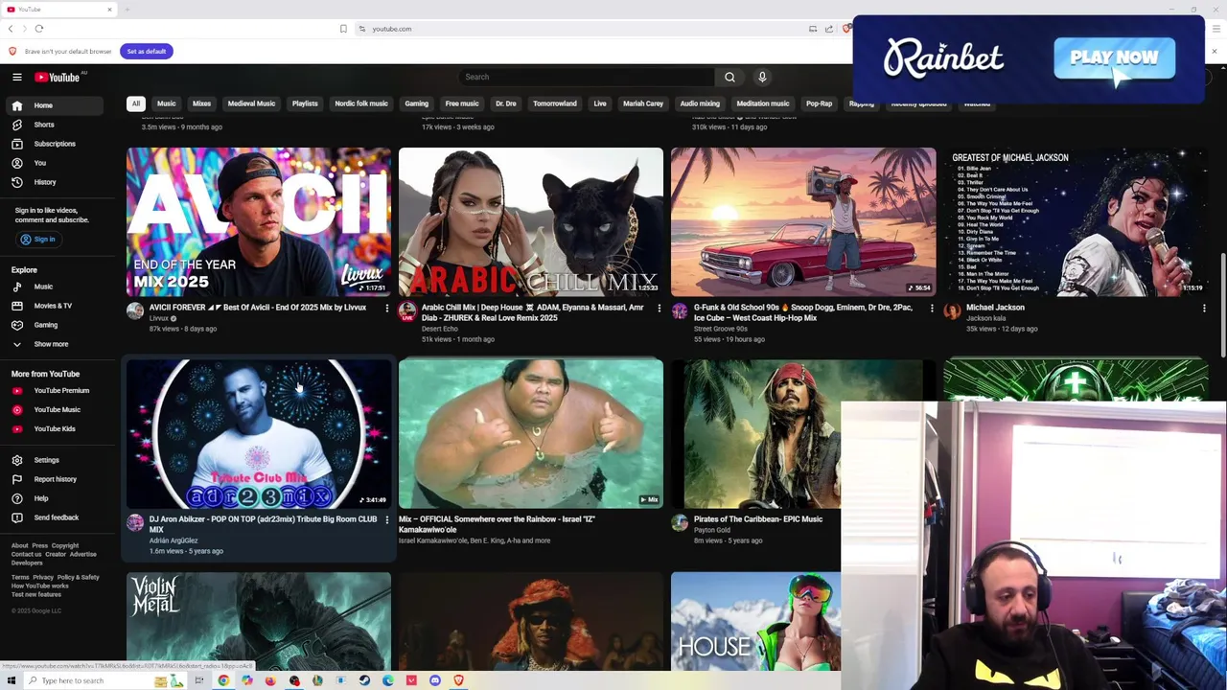The image size is (1227, 690).
Task: Open Discord from the taskbar
Action: click(x=435, y=680)
